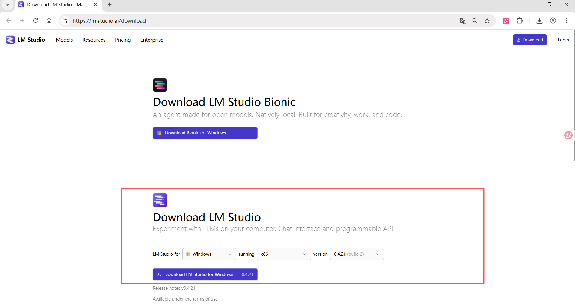Open the extensions puzzle icon
This screenshot has height=305, width=575.
click(x=520, y=21)
